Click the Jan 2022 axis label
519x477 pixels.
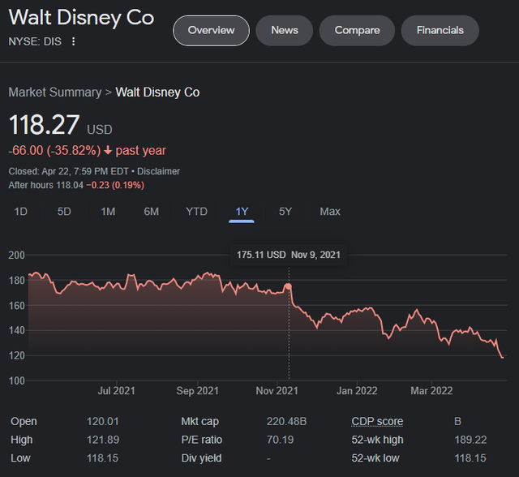tap(357, 390)
